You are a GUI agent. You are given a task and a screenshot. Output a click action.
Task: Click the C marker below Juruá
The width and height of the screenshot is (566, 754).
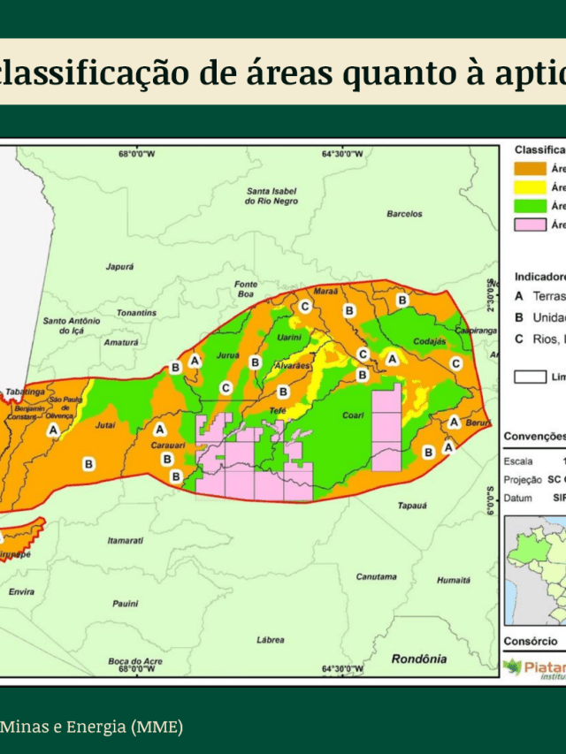point(226,387)
